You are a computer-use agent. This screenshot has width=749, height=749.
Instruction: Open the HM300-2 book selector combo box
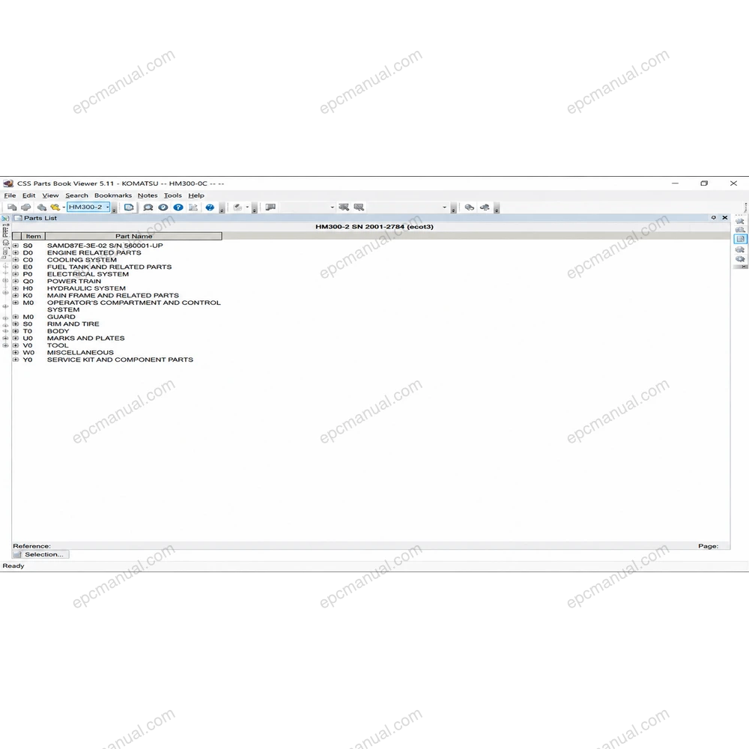[x=89, y=207]
